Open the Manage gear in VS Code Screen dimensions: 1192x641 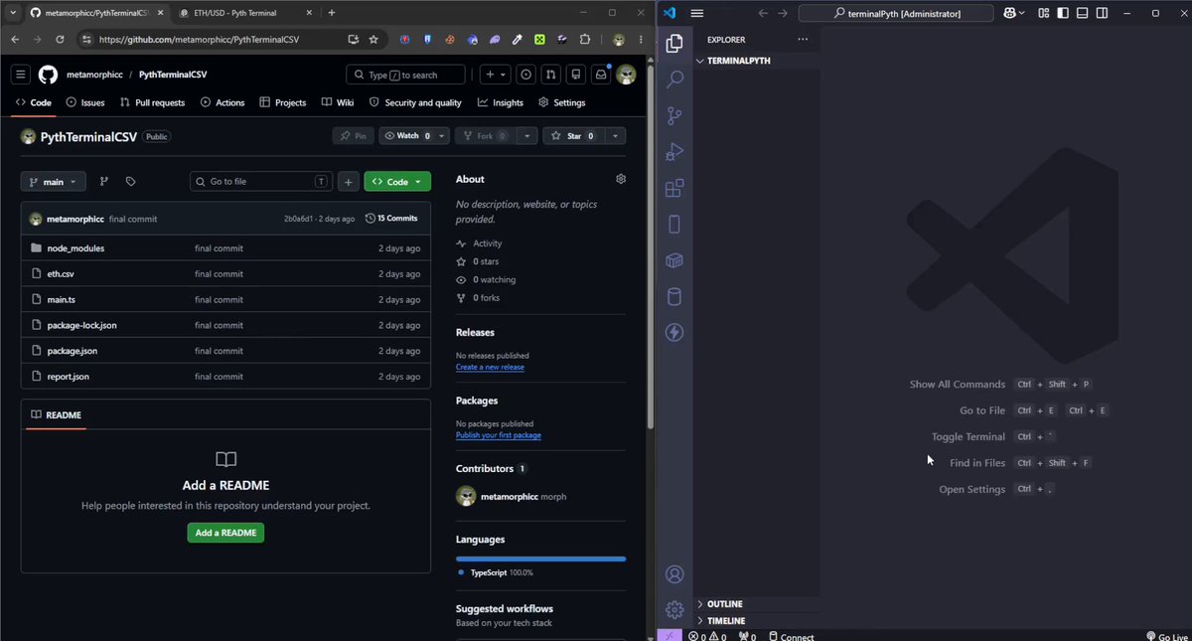click(x=674, y=609)
